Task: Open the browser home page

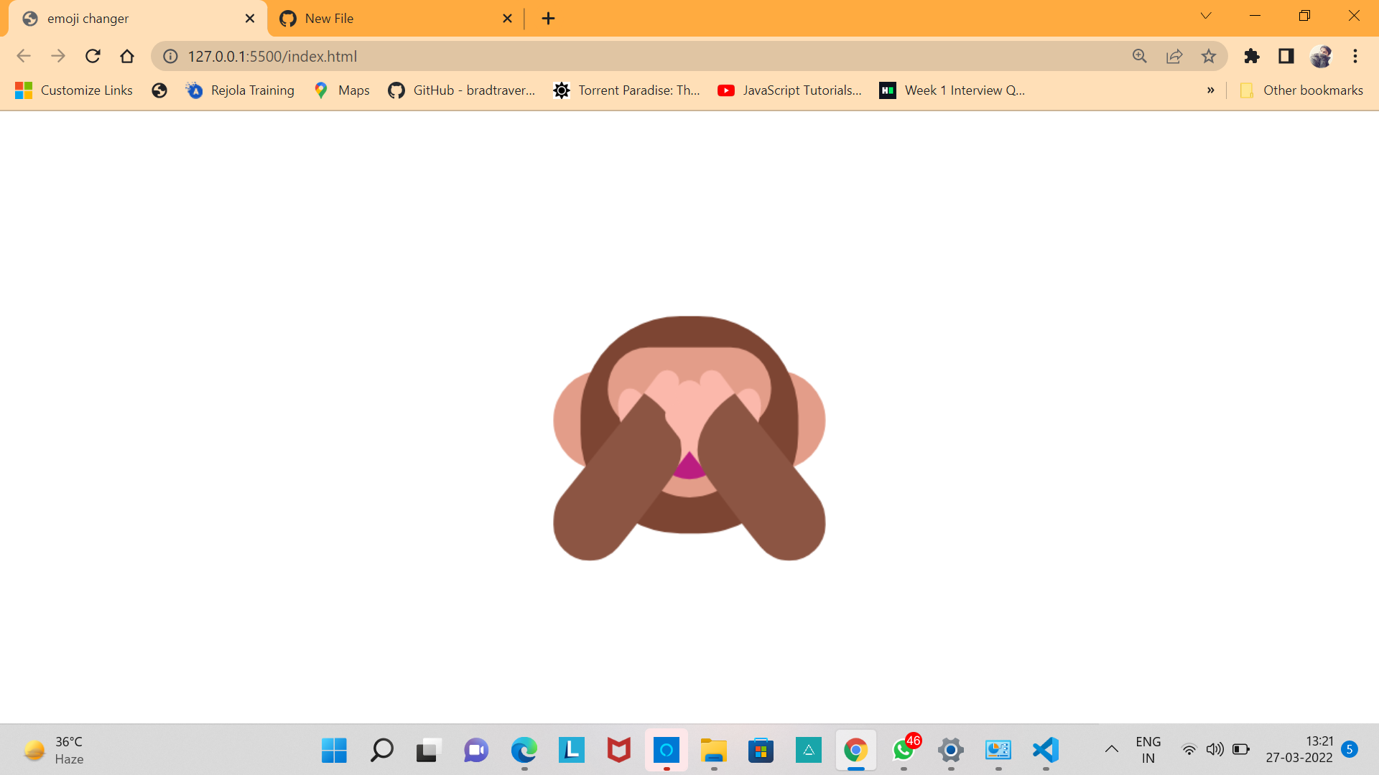Action: click(x=127, y=56)
